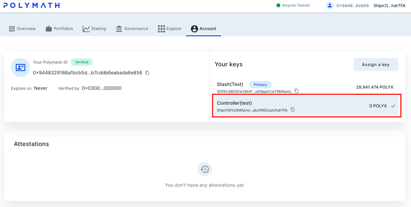The height and width of the screenshot is (207, 411).
Task: Click the green network status dot
Action: [x=278, y=5]
